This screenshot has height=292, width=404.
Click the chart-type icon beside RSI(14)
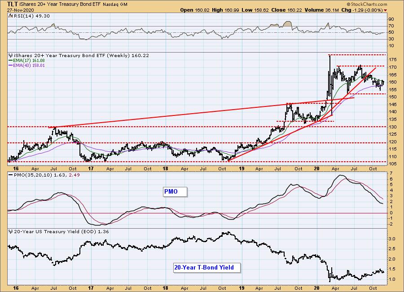click(11, 16)
